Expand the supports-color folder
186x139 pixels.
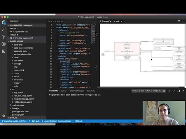click(21, 51)
